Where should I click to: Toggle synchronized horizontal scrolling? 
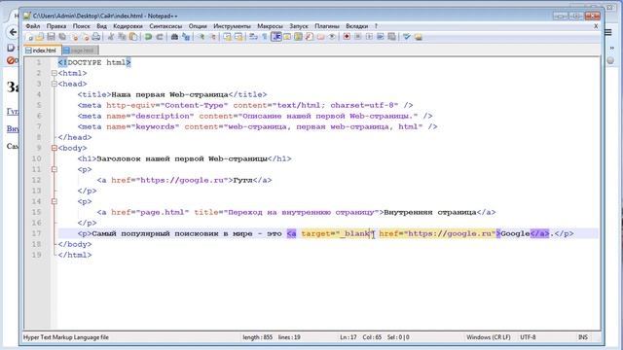tap(238, 37)
